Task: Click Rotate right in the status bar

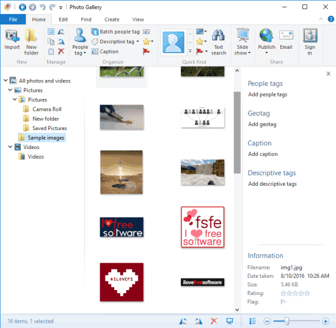Action: [x=199, y=321]
